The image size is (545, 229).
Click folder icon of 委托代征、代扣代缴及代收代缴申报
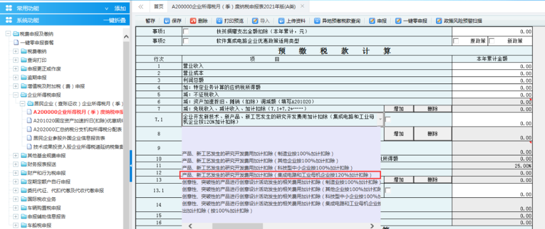click(x=23, y=190)
